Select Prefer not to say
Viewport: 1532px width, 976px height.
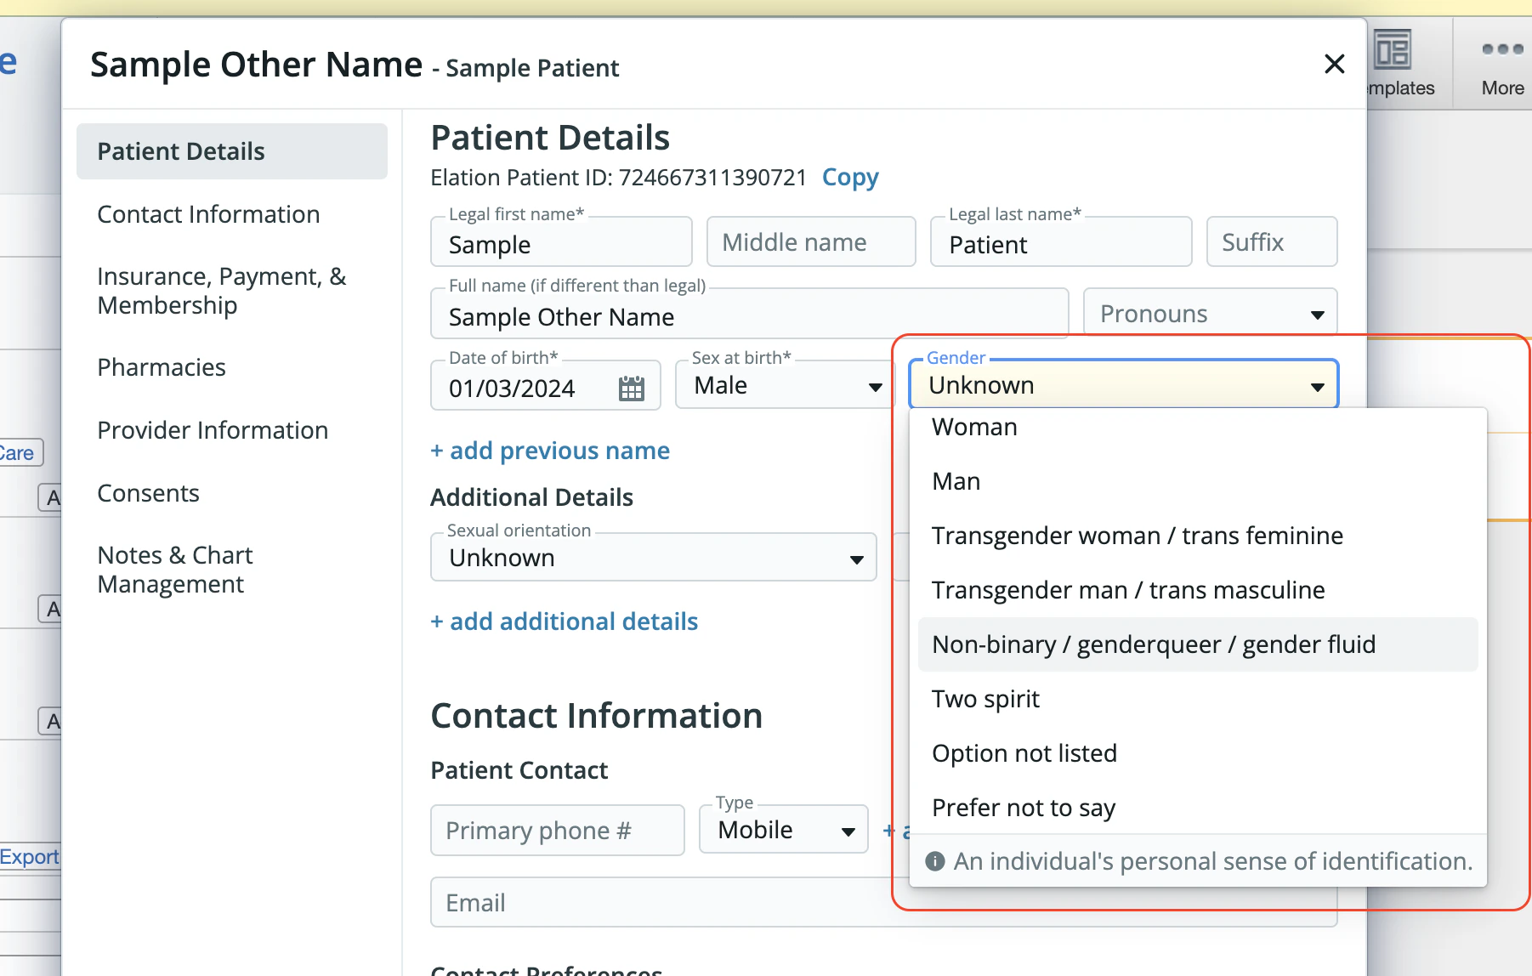pos(1198,808)
